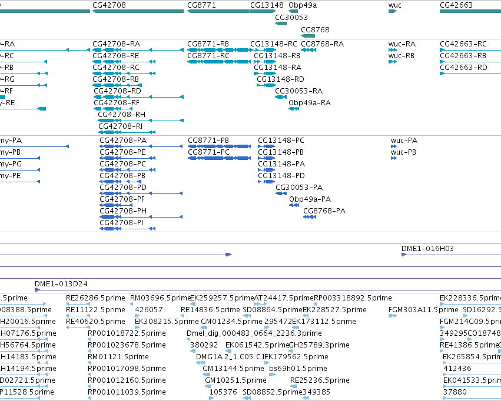Select transcript CG13148-RB
The image size is (501, 401).
click(x=277, y=55)
